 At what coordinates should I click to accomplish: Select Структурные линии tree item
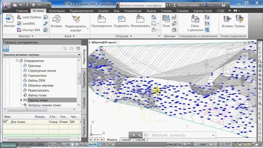pyautogui.click(x=42, y=71)
